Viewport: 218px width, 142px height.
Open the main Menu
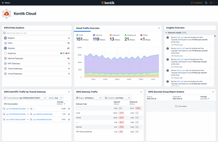click(6, 3)
